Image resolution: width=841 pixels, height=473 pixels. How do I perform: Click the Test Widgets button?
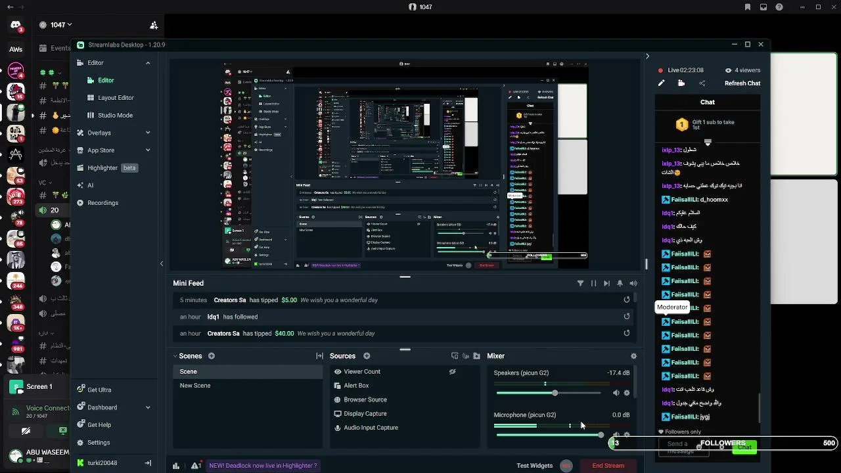tap(534, 466)
